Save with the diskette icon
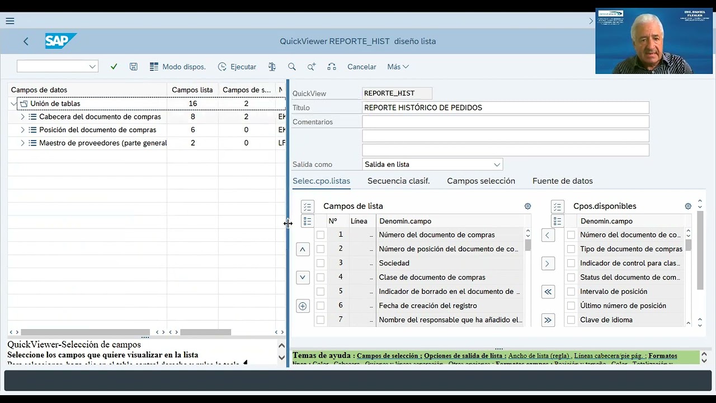The image size is (716, 403). click(x=133, y=67)
